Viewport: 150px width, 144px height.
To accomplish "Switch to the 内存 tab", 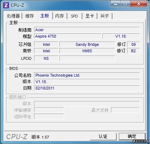I will point(59,16).
